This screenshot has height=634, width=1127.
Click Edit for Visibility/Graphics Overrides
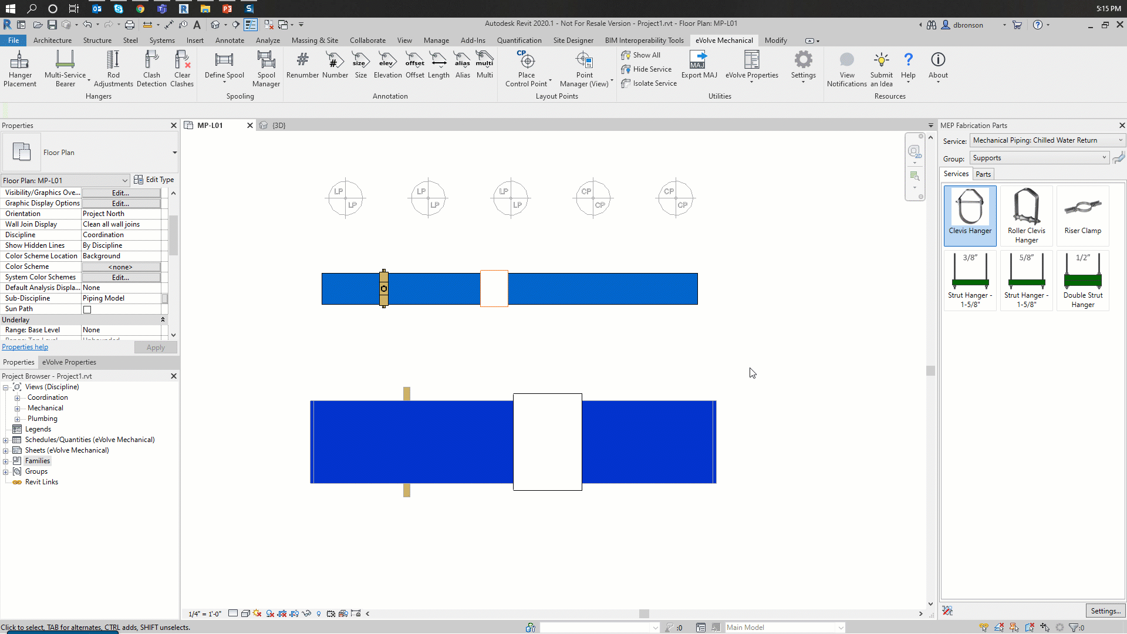pyautogui.click(x=121, y=193)
